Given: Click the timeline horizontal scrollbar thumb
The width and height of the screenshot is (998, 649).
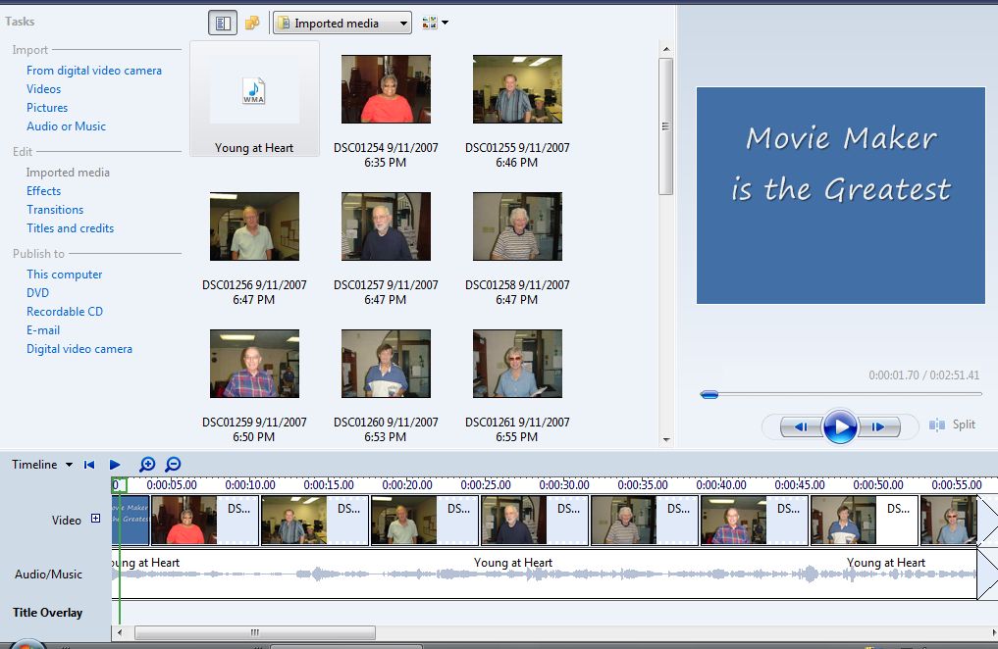Looking at the screenshot, I should pyautogui.click(x=255, y=632).
